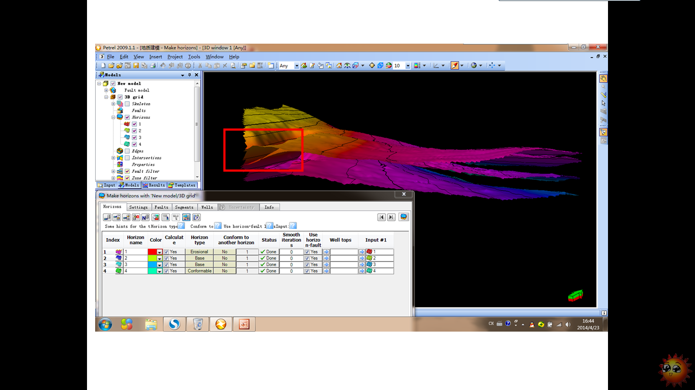Switch to the Wells tab

pyautogui.click(x=207, y=207)
